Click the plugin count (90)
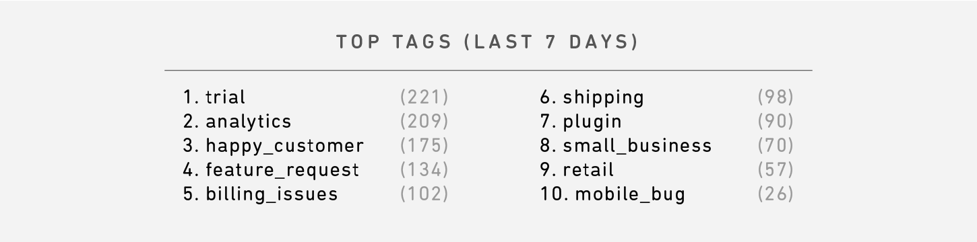The width and height of the screenshot is (977, 242). (776, 122)
